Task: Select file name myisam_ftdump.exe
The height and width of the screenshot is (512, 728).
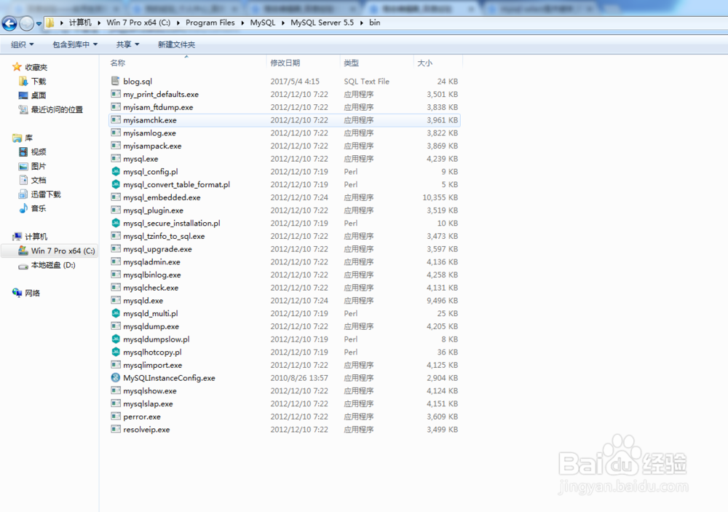Action: pyautogui.click(x=158, y=107)
